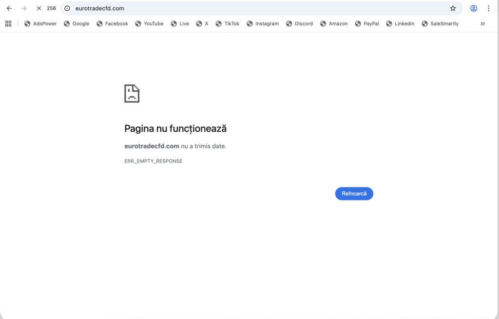Click the back navigation arrow
499x319 pixels.
coord(9,8)
